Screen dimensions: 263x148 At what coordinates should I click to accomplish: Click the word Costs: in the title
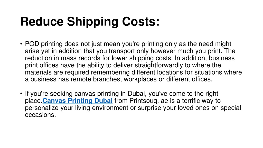click(x=141, y=22)
